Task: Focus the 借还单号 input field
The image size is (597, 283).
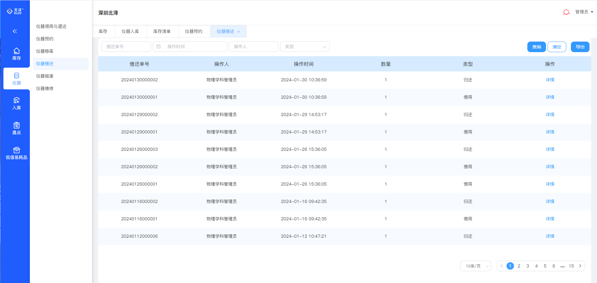Action: tap(126, 47)
